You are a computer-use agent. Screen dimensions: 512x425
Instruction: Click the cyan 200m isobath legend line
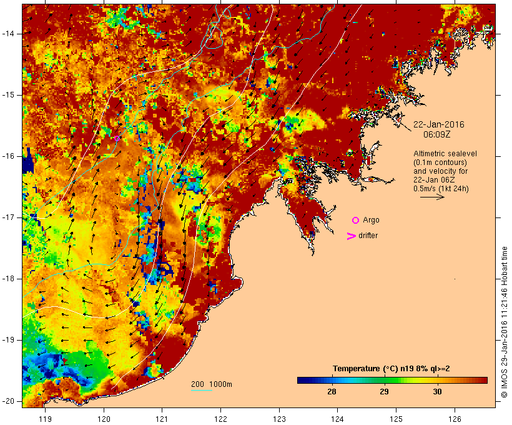pos(202,390)
